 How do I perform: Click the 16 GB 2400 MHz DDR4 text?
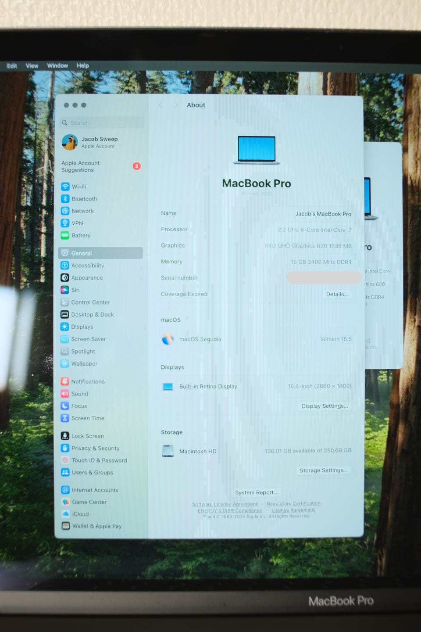[x=321, y=262]
